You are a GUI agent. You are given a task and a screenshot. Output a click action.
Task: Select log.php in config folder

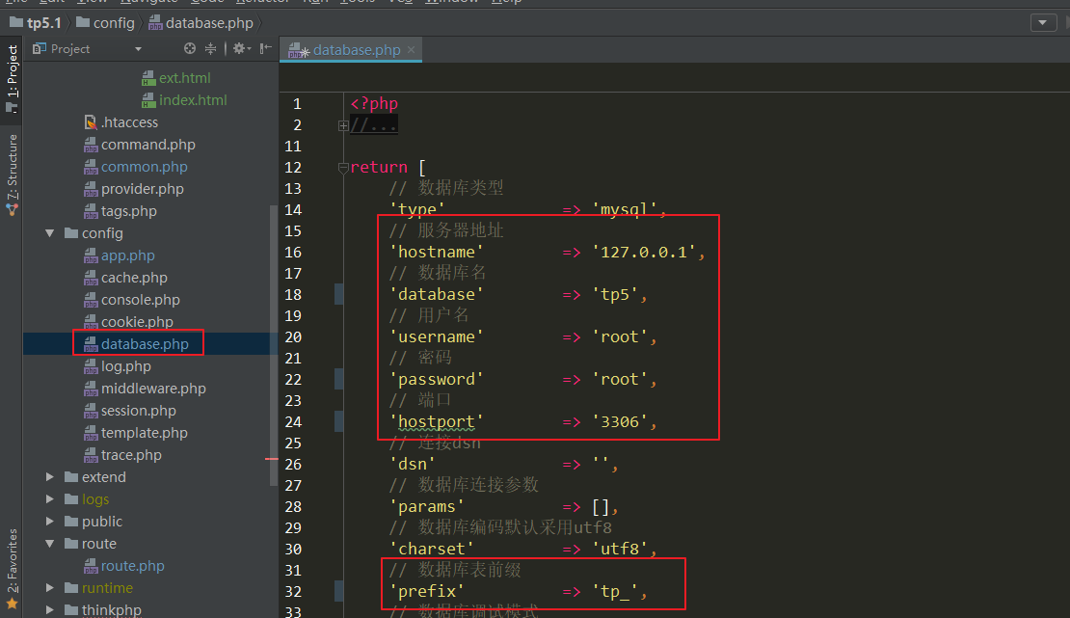point(118,366)
